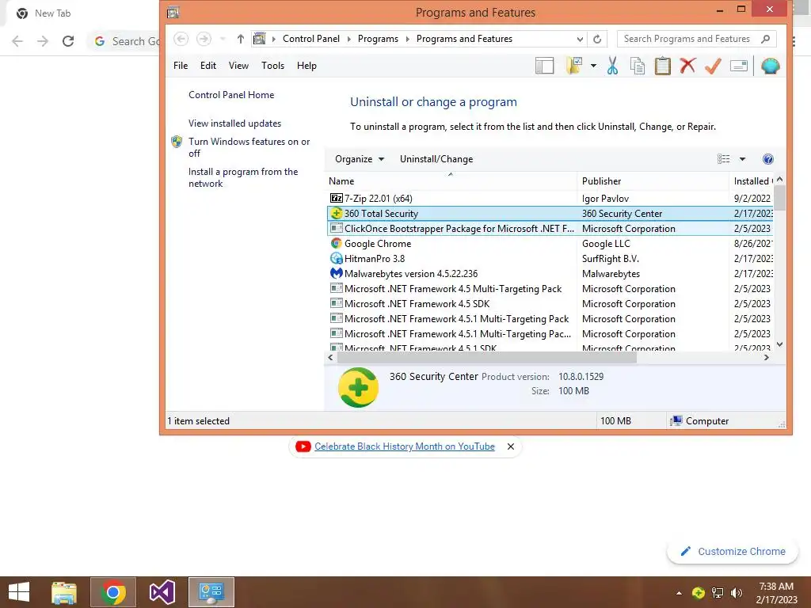The width and height of the screenshot is (811, 608).
Task: Open View installed updates link
Action: coord(234,123)
